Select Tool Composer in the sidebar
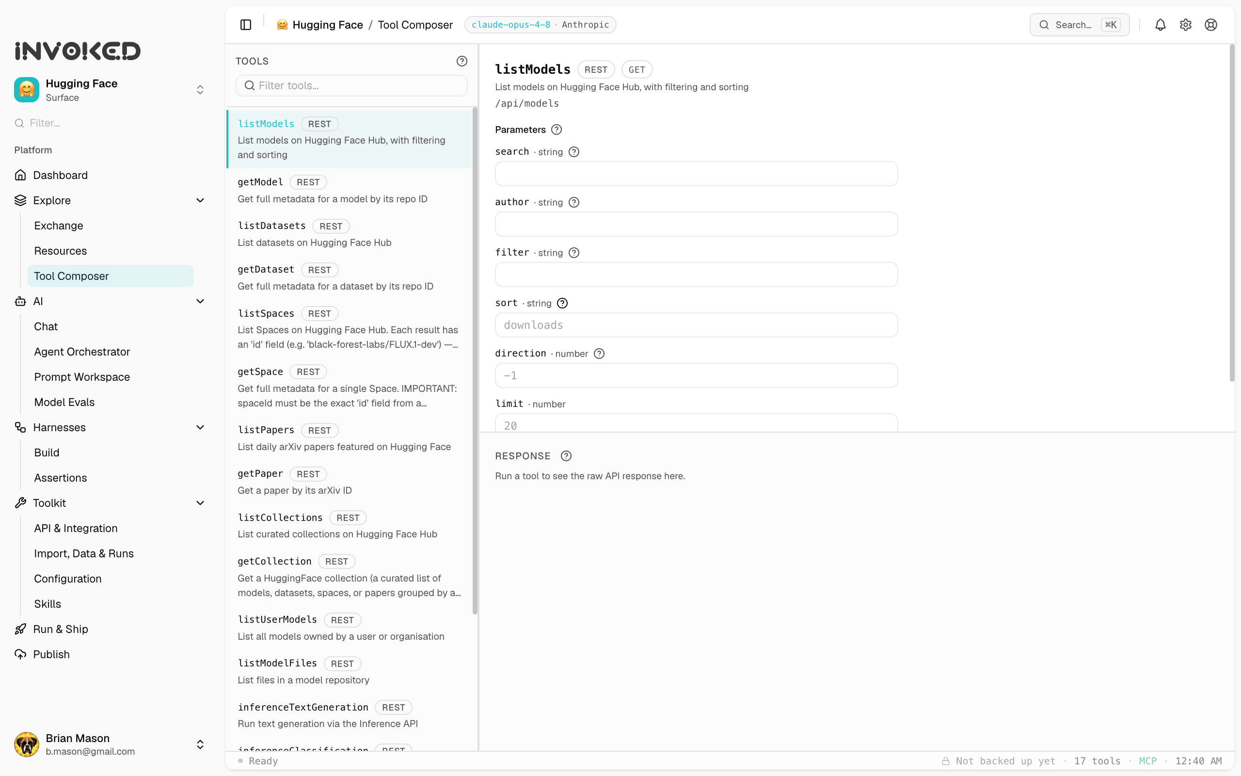The image size is (1241, 776). click(x=111, y=276)
